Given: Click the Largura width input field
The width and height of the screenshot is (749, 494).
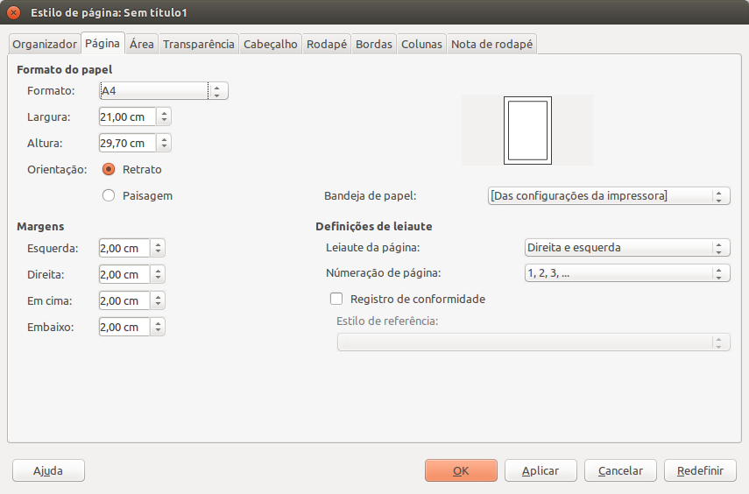Looking at the screenshot, I should (127, 116).
